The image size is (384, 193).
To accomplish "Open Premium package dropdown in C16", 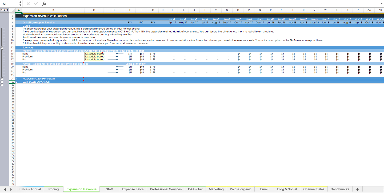I will (94, 57).
